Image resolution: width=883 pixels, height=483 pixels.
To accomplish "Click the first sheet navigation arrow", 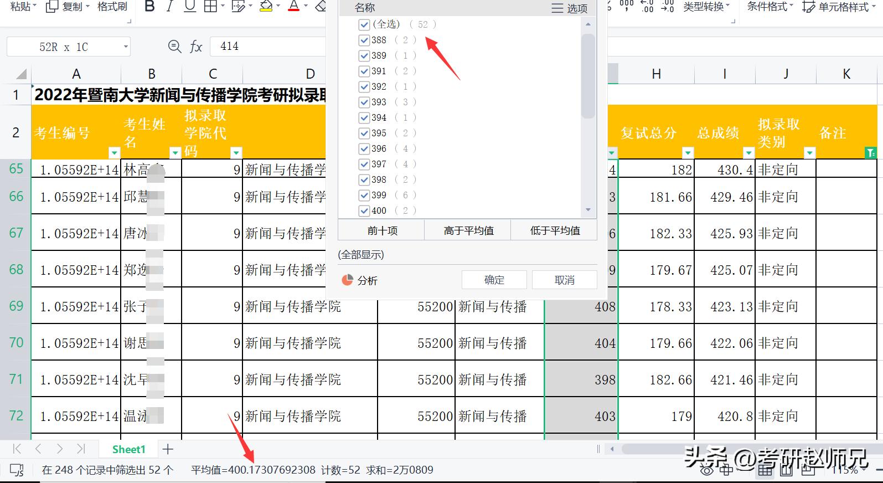I will click(x=17, y=449).
